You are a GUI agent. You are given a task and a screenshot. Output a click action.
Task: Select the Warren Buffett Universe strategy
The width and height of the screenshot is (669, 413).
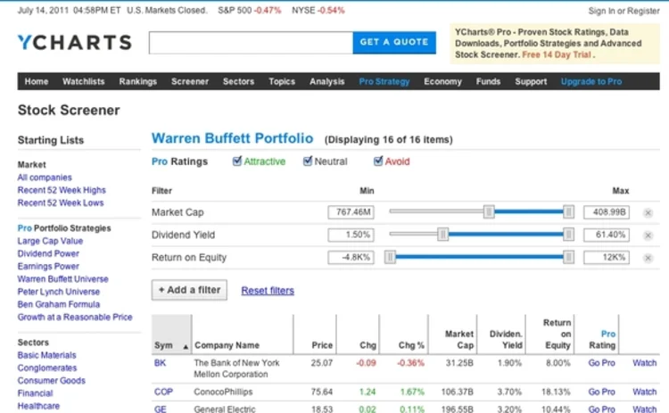point(62,279)
